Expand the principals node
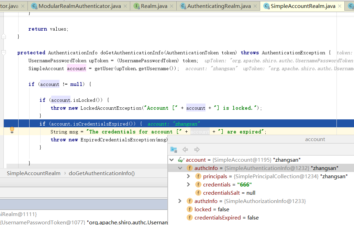The width and height of the screenshot is (354, 225). coord(189,176)
